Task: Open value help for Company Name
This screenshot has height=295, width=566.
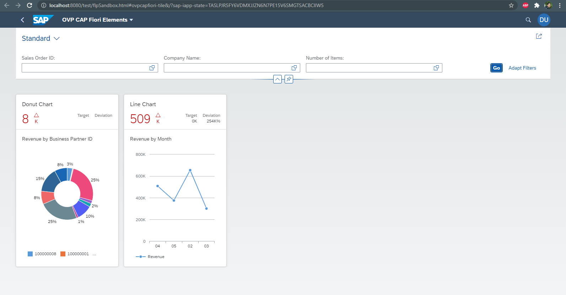Action: pyautogui.click(x=294, y=68)
